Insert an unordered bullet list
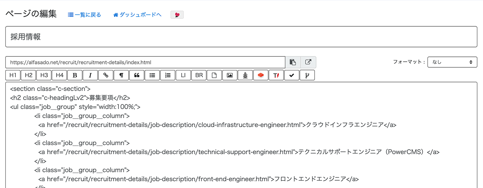The height and width of the screenshot is (188, 483). pos(152,75)
